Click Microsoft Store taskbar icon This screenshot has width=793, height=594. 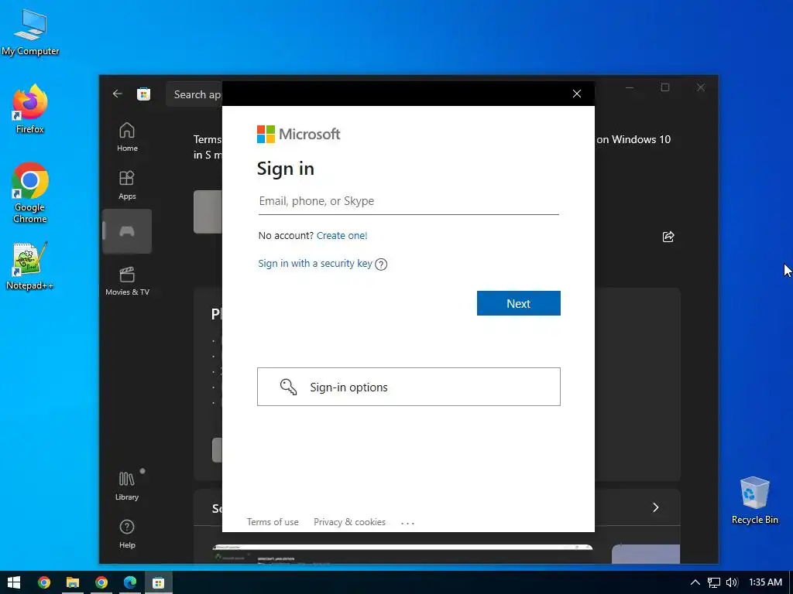tap(158, 582)
